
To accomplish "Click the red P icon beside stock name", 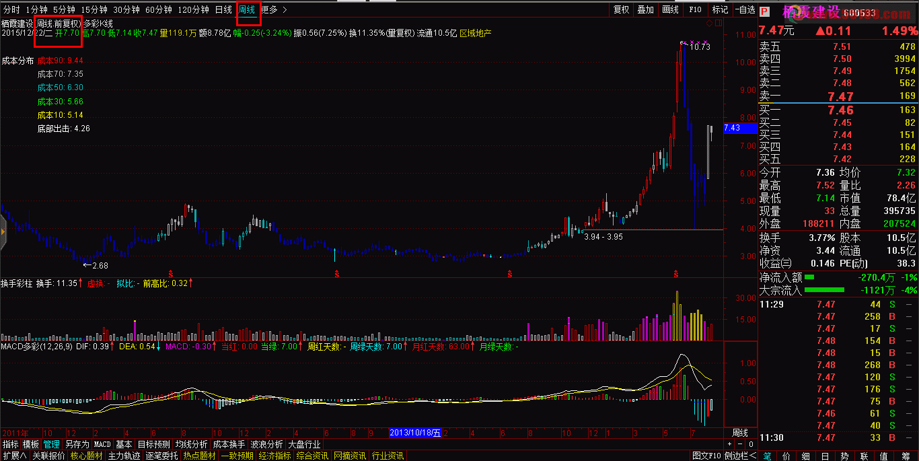I will (x=764, y=11).
